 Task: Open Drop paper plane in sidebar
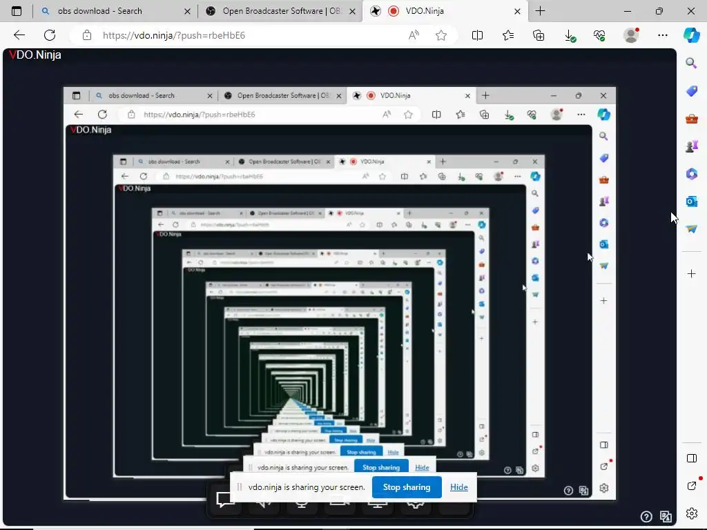pyautogui.click(x=691, y=229)
